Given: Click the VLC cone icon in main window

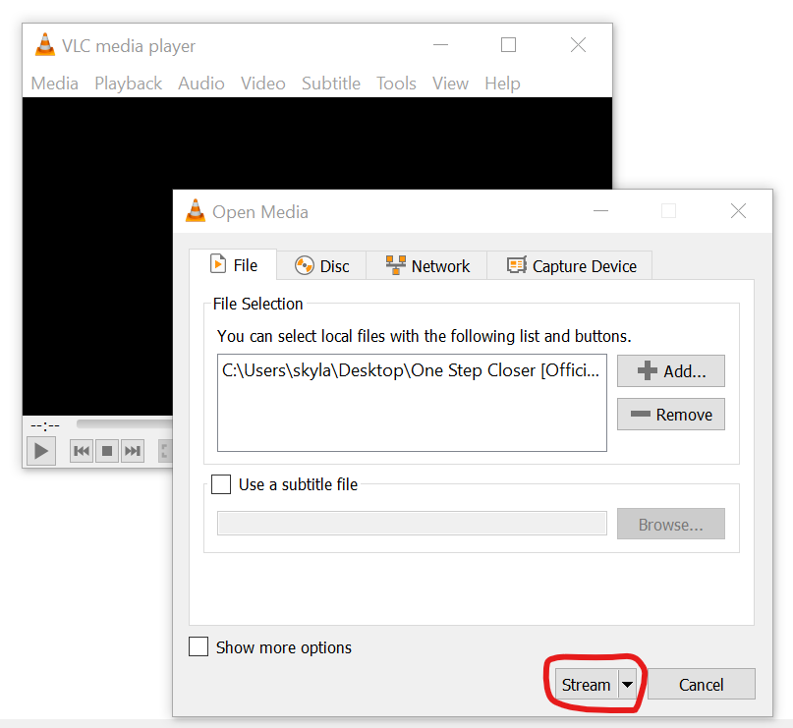Looking at the screenshot, I should [45, 45].
